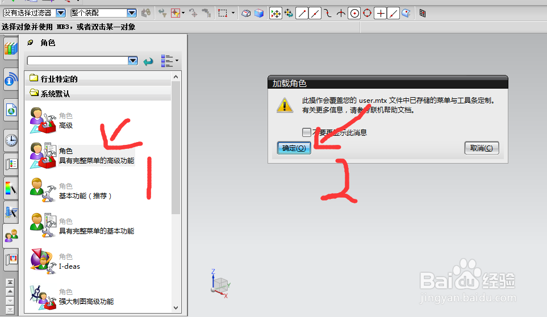Viewport: 547px width, 317px height.
Task: Select the '具有完整菜单的基本功能' role
Action: (82, 226)
